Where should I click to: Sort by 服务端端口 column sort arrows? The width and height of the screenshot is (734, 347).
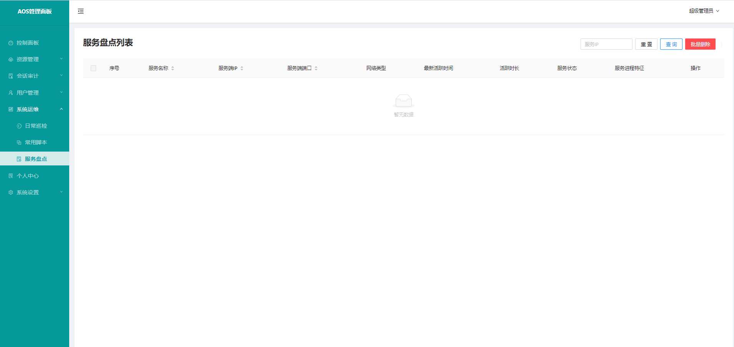point(316,68)
